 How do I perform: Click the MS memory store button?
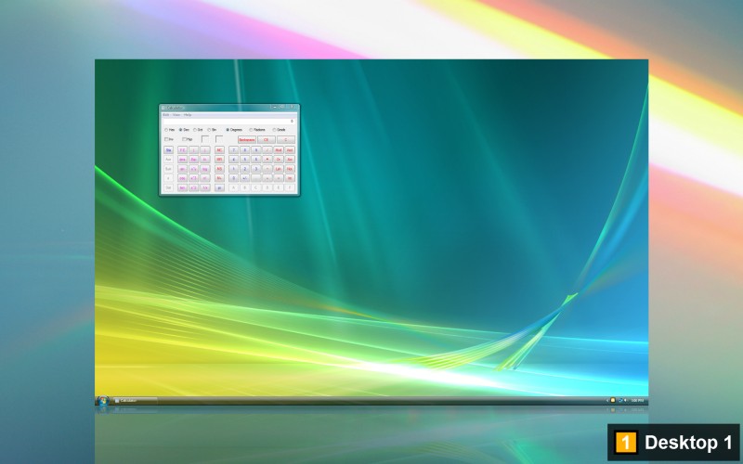tap(219, 169)
